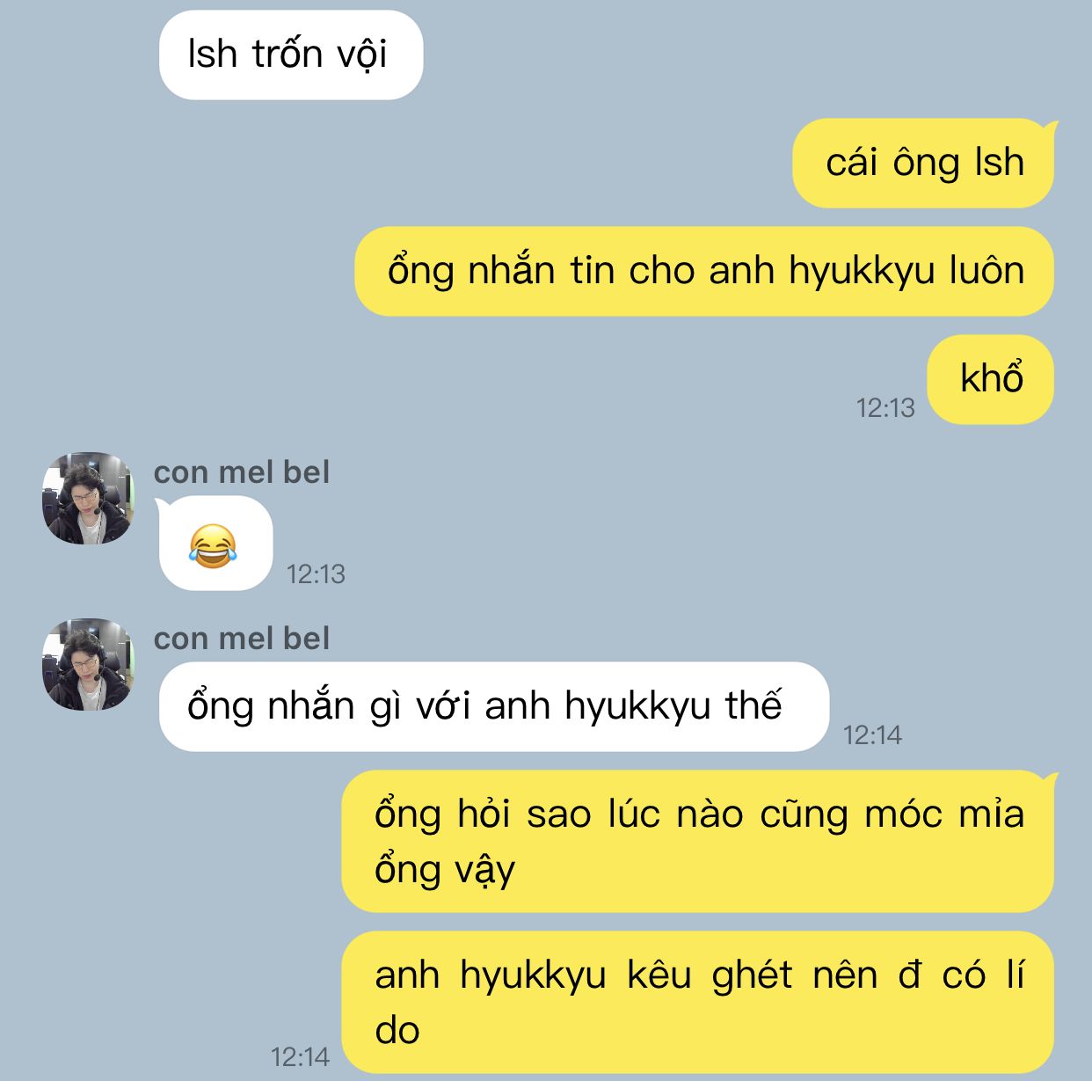The height and width of the screenshot is (1081, 1092).
Task: Tap the "lsh trốn vội" message bubble
Action: pyautogui.click(x=291, y=55)
